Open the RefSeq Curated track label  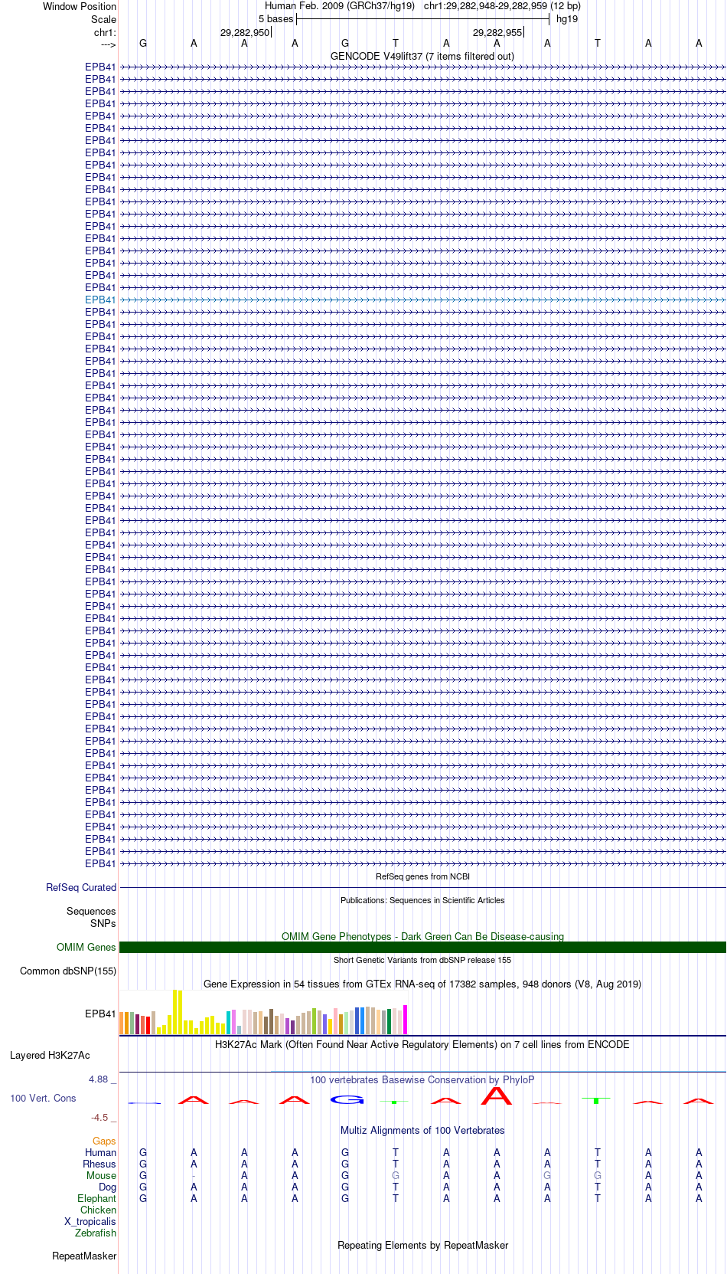[81, 887]
